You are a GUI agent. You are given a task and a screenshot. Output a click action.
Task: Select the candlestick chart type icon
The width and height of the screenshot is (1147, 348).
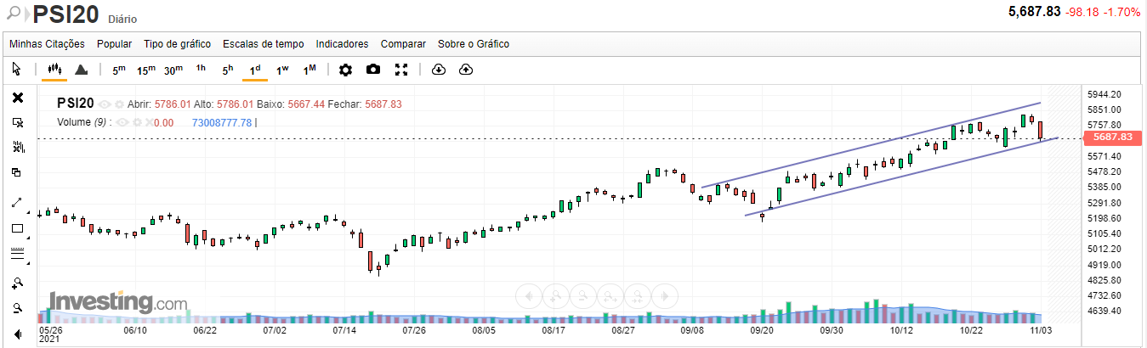pos(55,70)
